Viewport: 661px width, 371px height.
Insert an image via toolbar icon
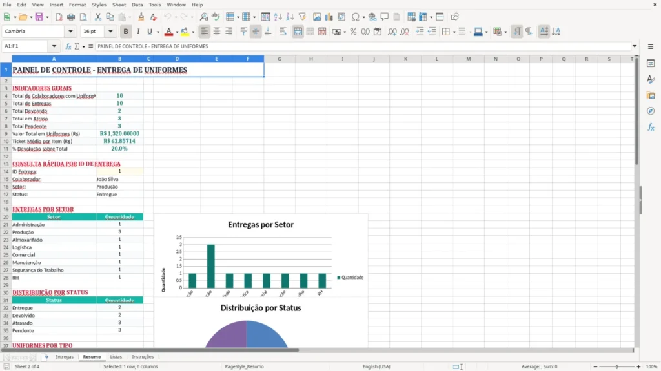click(317, 17)
